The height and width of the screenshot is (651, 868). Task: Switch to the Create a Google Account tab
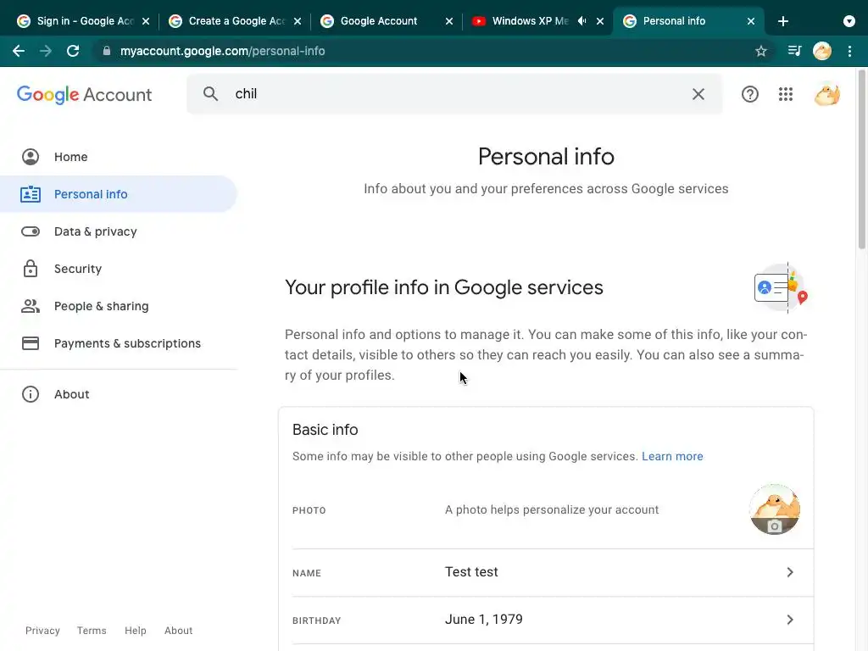click(x=235, y=21)
